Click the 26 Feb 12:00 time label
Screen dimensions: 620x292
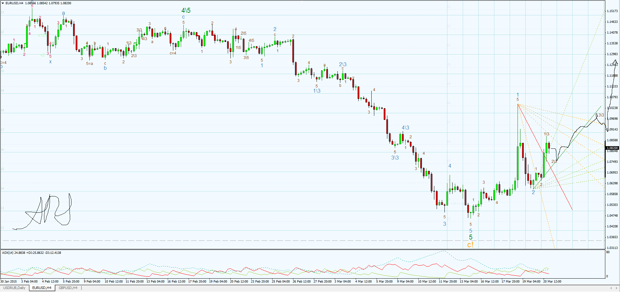[302, 281]
